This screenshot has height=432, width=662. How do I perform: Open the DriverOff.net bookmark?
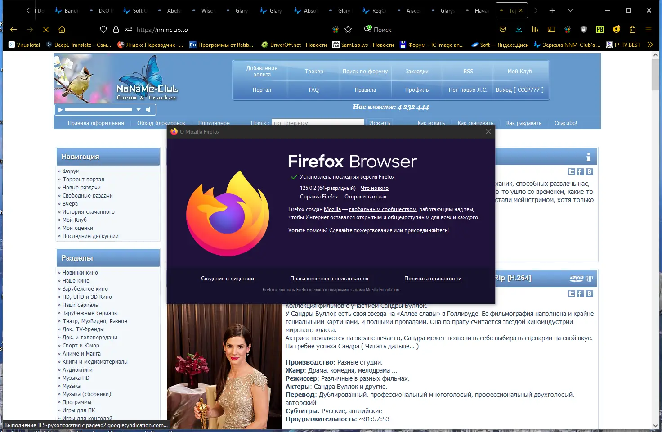(x=294, y=45)
